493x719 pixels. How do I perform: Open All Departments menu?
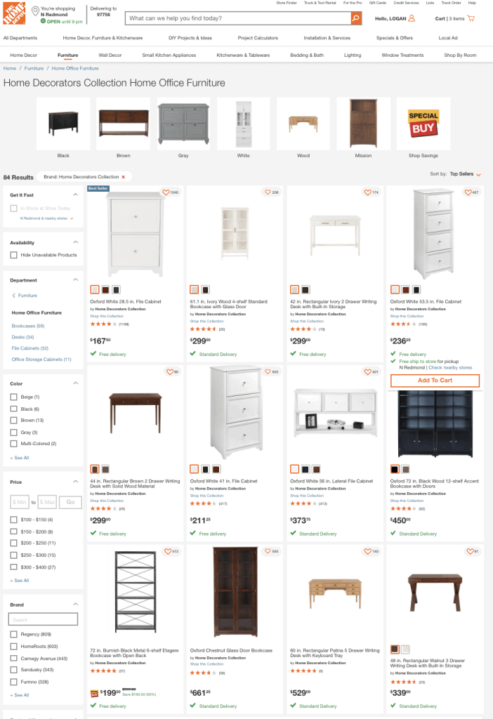tap(20, 38)
